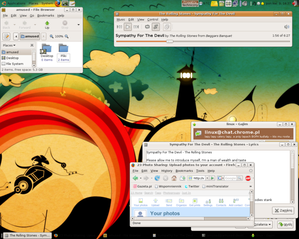This screenshot has width=299, height=239.
Task: Click the Up arrow in File Browser
Action: (47, 25)
